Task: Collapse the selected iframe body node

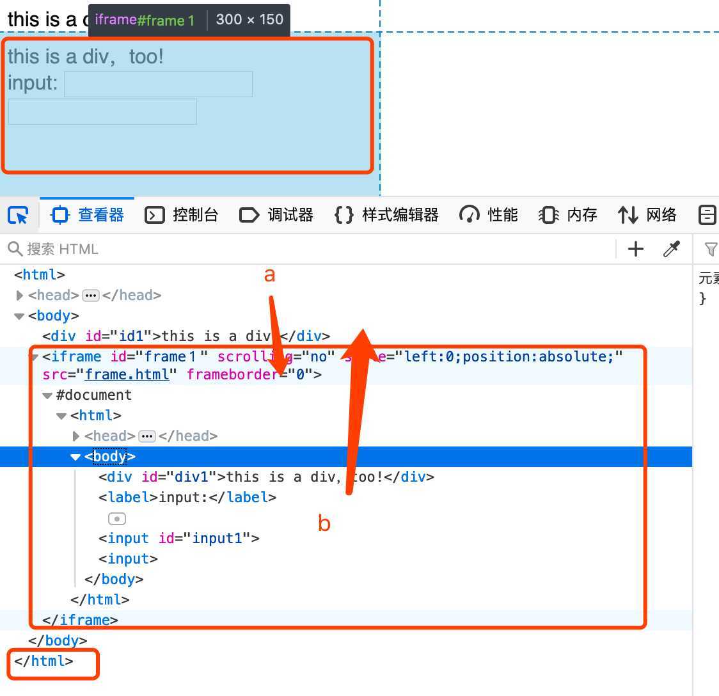Action: pyautogui.click(x=75, y=457)
